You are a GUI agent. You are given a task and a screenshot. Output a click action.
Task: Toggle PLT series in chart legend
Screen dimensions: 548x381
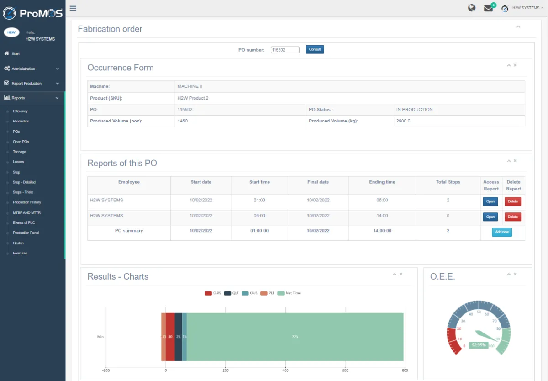point(268,293)
